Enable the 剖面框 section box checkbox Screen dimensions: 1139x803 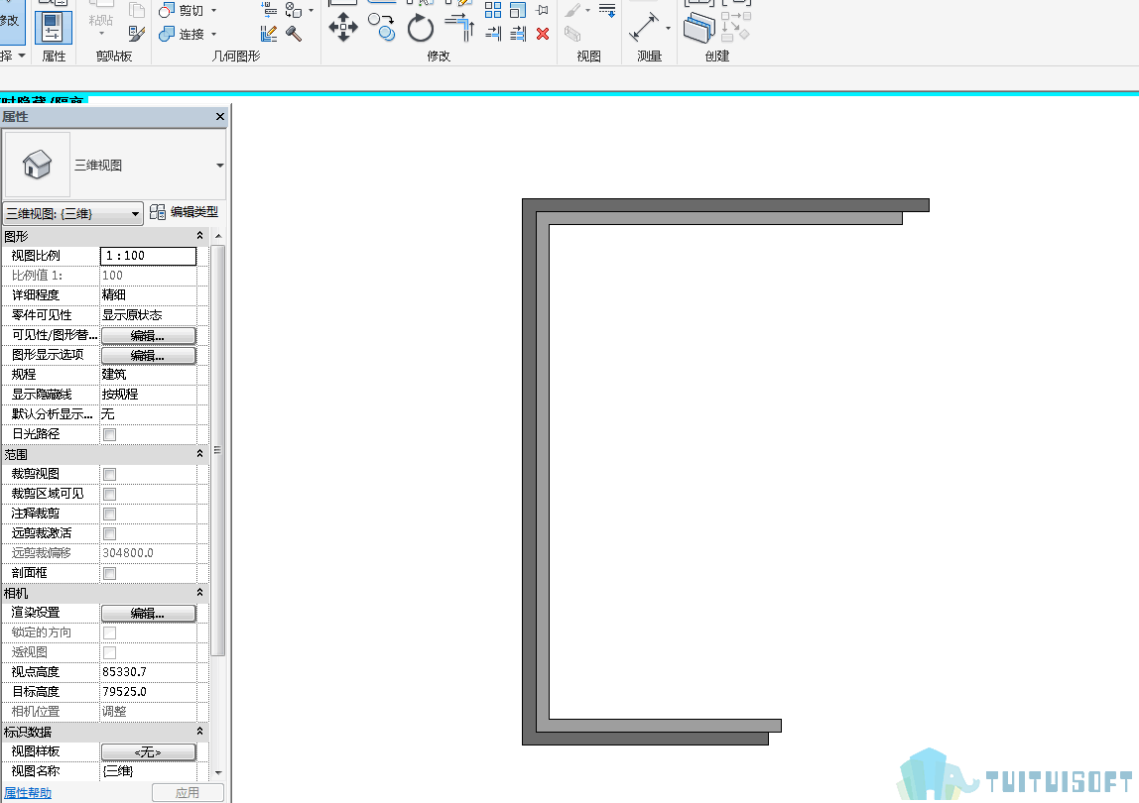click(110, 574)
